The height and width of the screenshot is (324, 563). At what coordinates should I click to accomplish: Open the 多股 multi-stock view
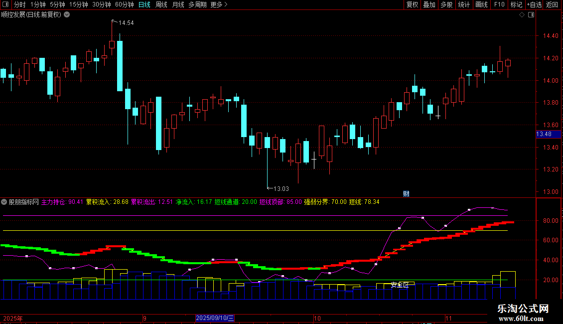447,4
